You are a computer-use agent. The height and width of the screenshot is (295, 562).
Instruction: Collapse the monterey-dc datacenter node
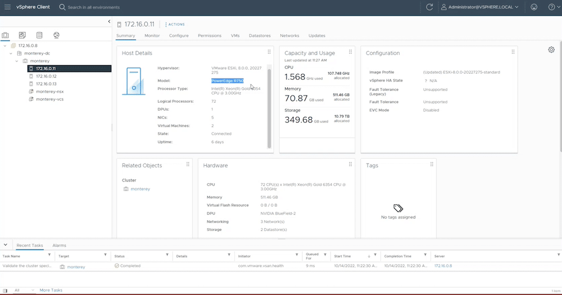(x=11, y=53)
